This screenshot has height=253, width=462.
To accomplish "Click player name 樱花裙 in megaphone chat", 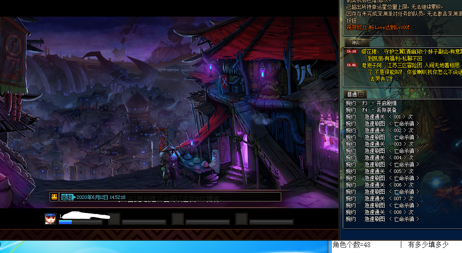I will coord(370,52).
